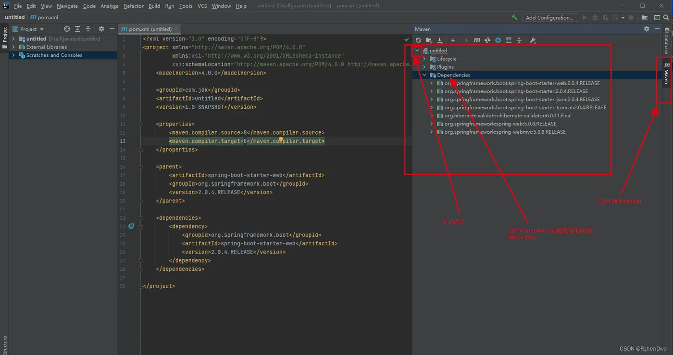Expand spring-boot-starter-json dependency
The height and width of the screenshot is (355, 673).
(x=432, y=99)
